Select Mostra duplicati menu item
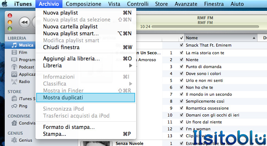267x146 pixels. coord(86,98)
